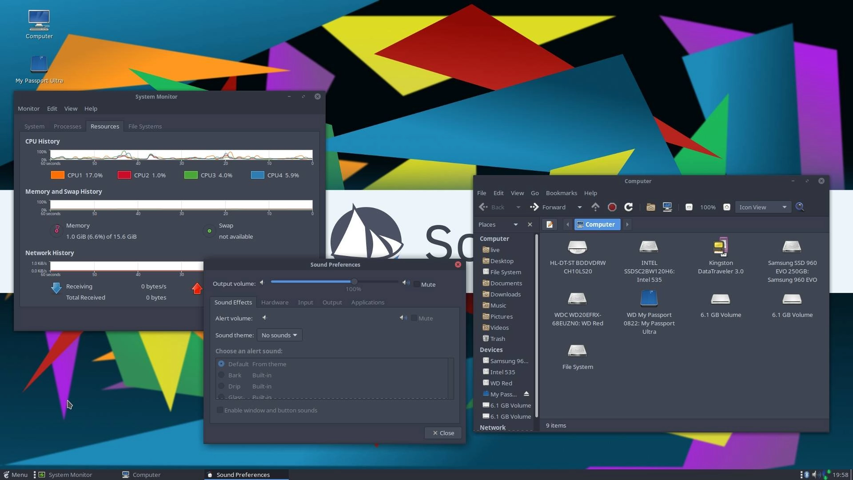Screen dimensions: 853x480
Task: Adjust the Output volume slider
Action: coord(335,281)
